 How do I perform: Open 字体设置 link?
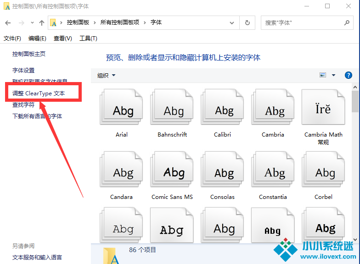coord(23,71)
